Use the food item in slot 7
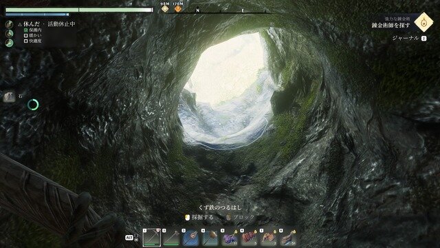This screenshot has width=440, height=248. [x=269, y=238]
